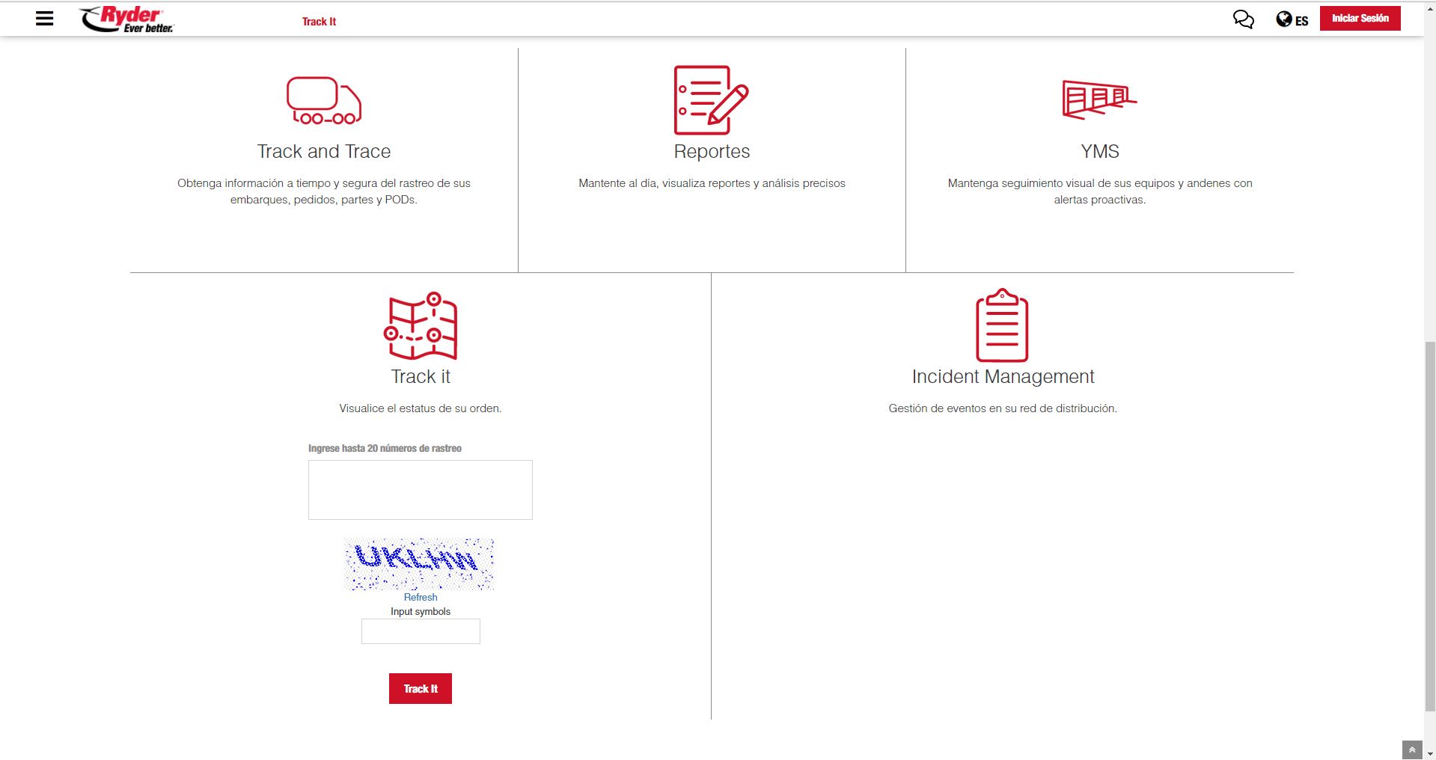The height and width of the screenshot is (760, 1436).
Task: Open the Incident Management heading
Action: click(x=1003, y=376)
